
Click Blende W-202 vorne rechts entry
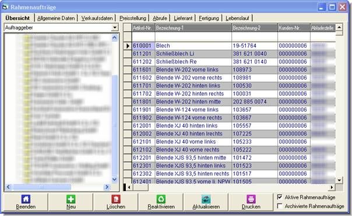(193, 78)
